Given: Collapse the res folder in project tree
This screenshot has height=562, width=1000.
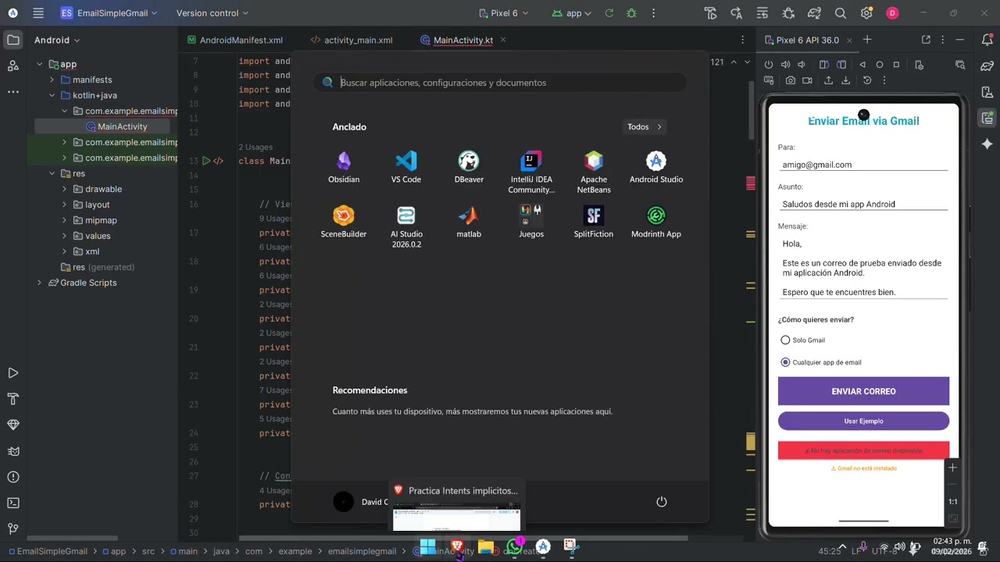Looking at the screenshot, I should (x=52, y=173).
